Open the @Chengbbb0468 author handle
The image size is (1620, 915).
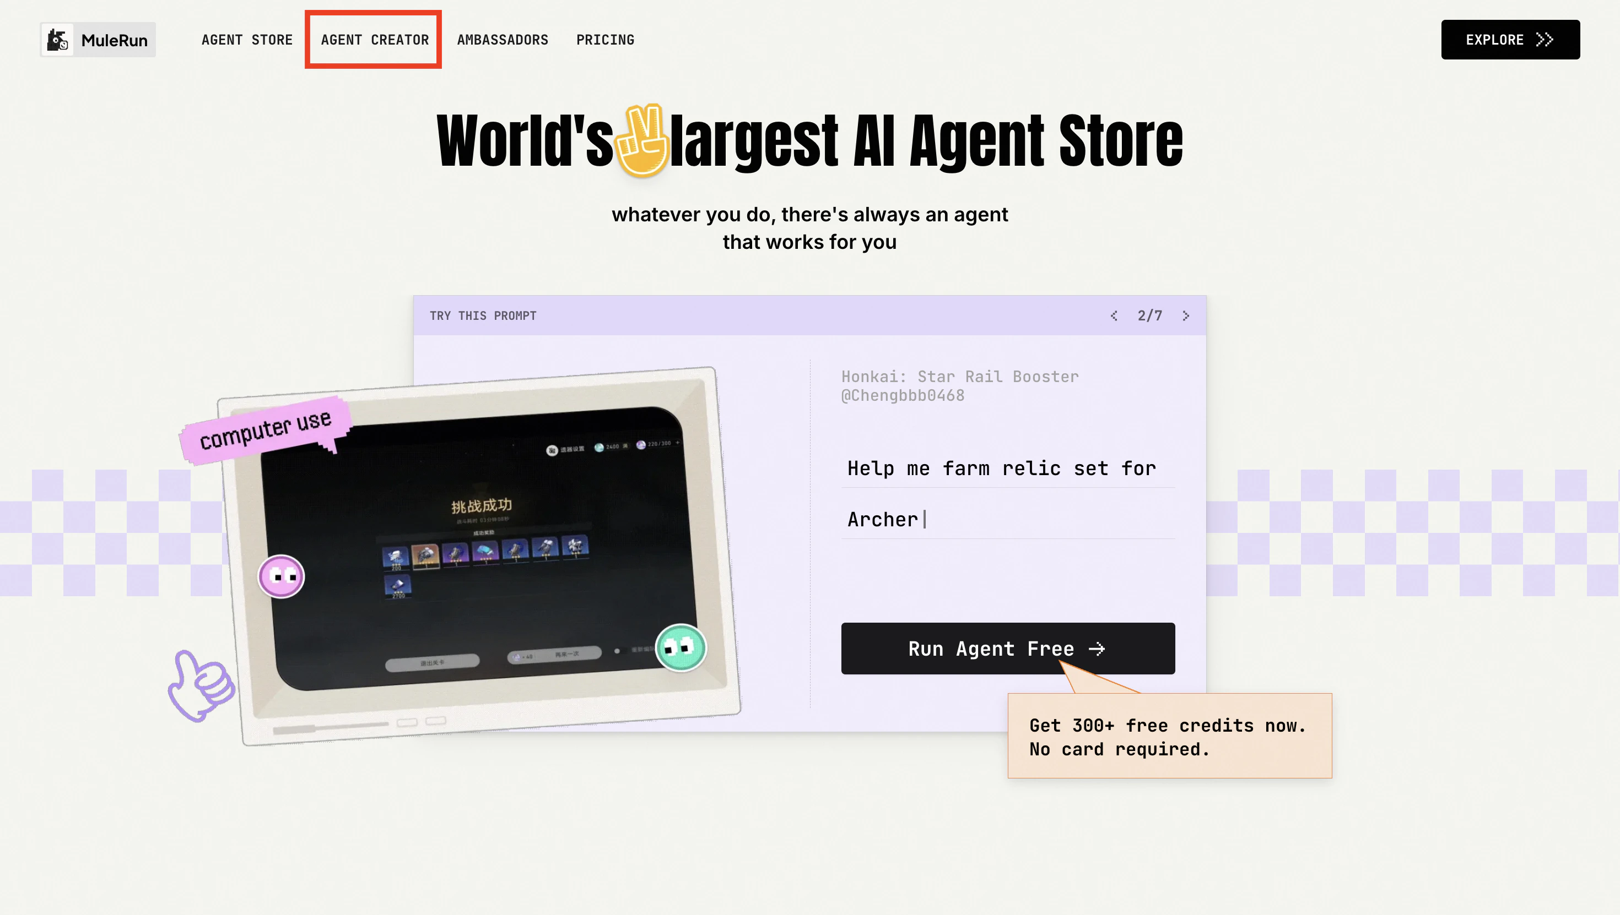coord(903,395)
